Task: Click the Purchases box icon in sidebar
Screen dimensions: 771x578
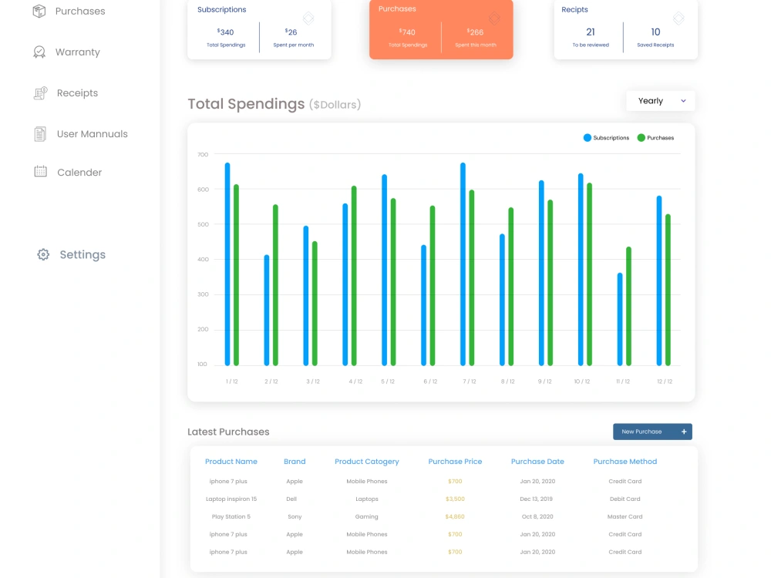Action: tap(39, 11)
